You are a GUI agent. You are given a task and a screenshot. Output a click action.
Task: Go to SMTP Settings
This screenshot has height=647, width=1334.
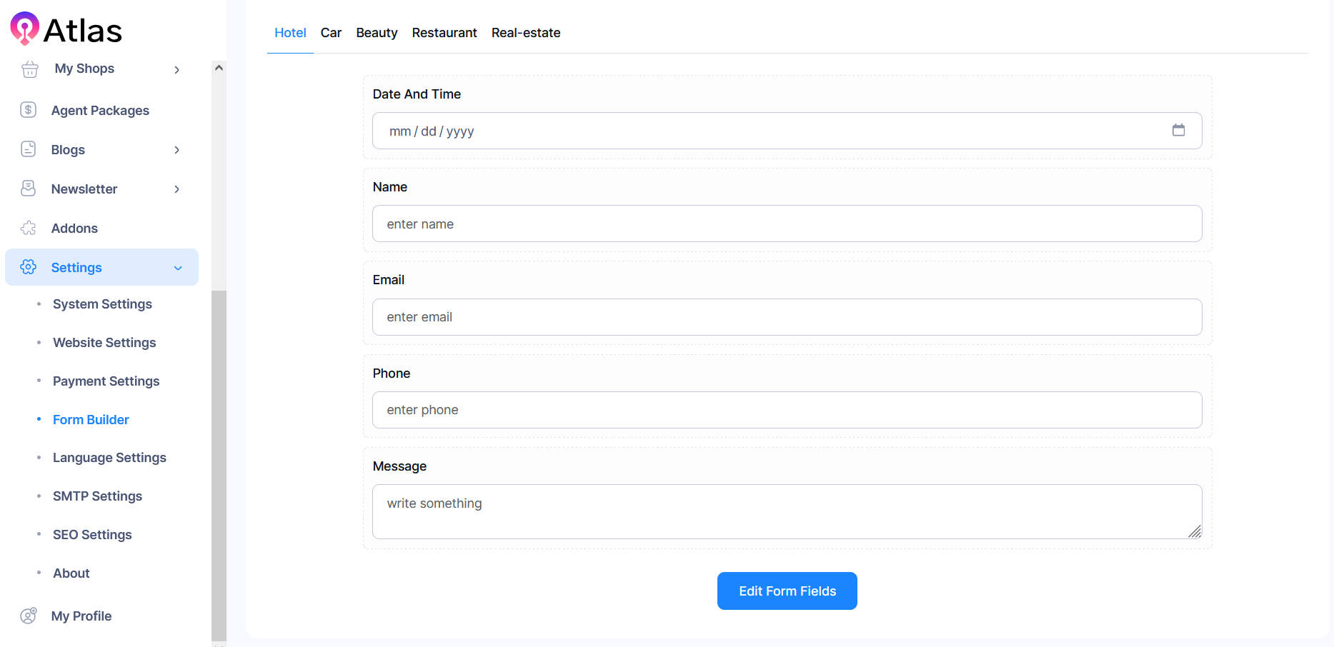click(x=97, y=496)
